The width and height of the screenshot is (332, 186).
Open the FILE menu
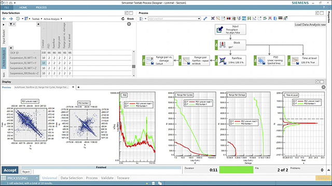point(7,7)
